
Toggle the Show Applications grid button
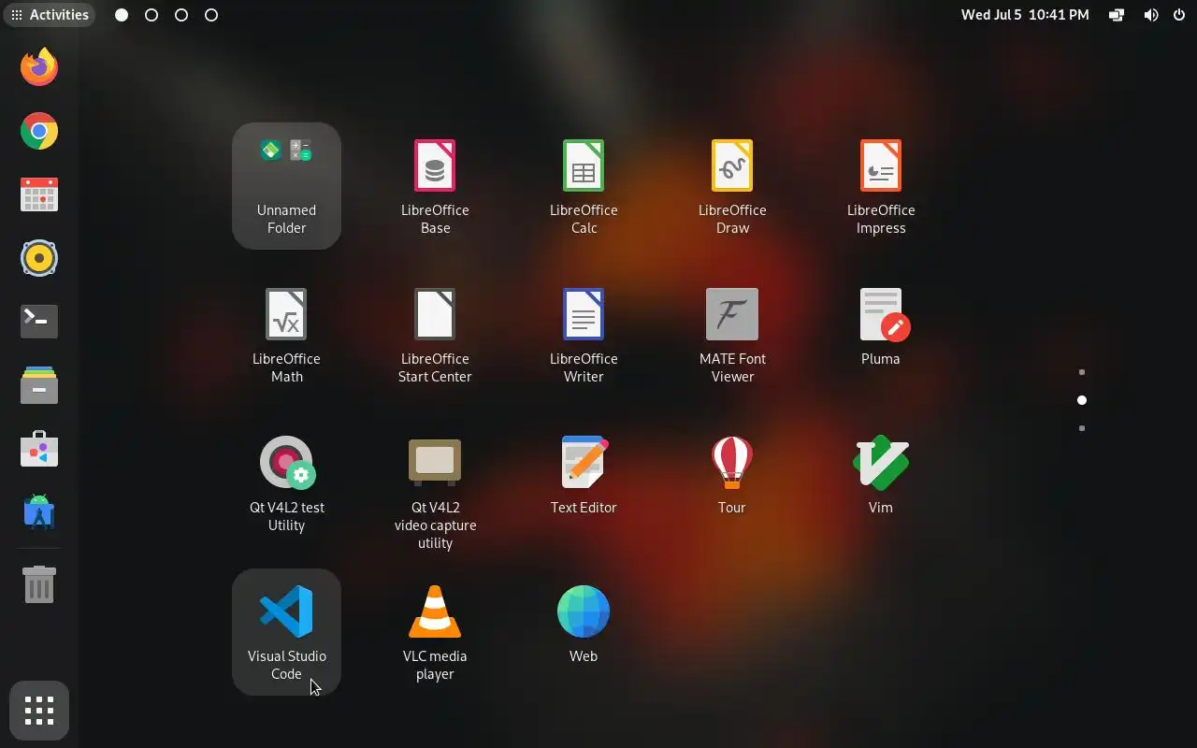coord(39,711)
